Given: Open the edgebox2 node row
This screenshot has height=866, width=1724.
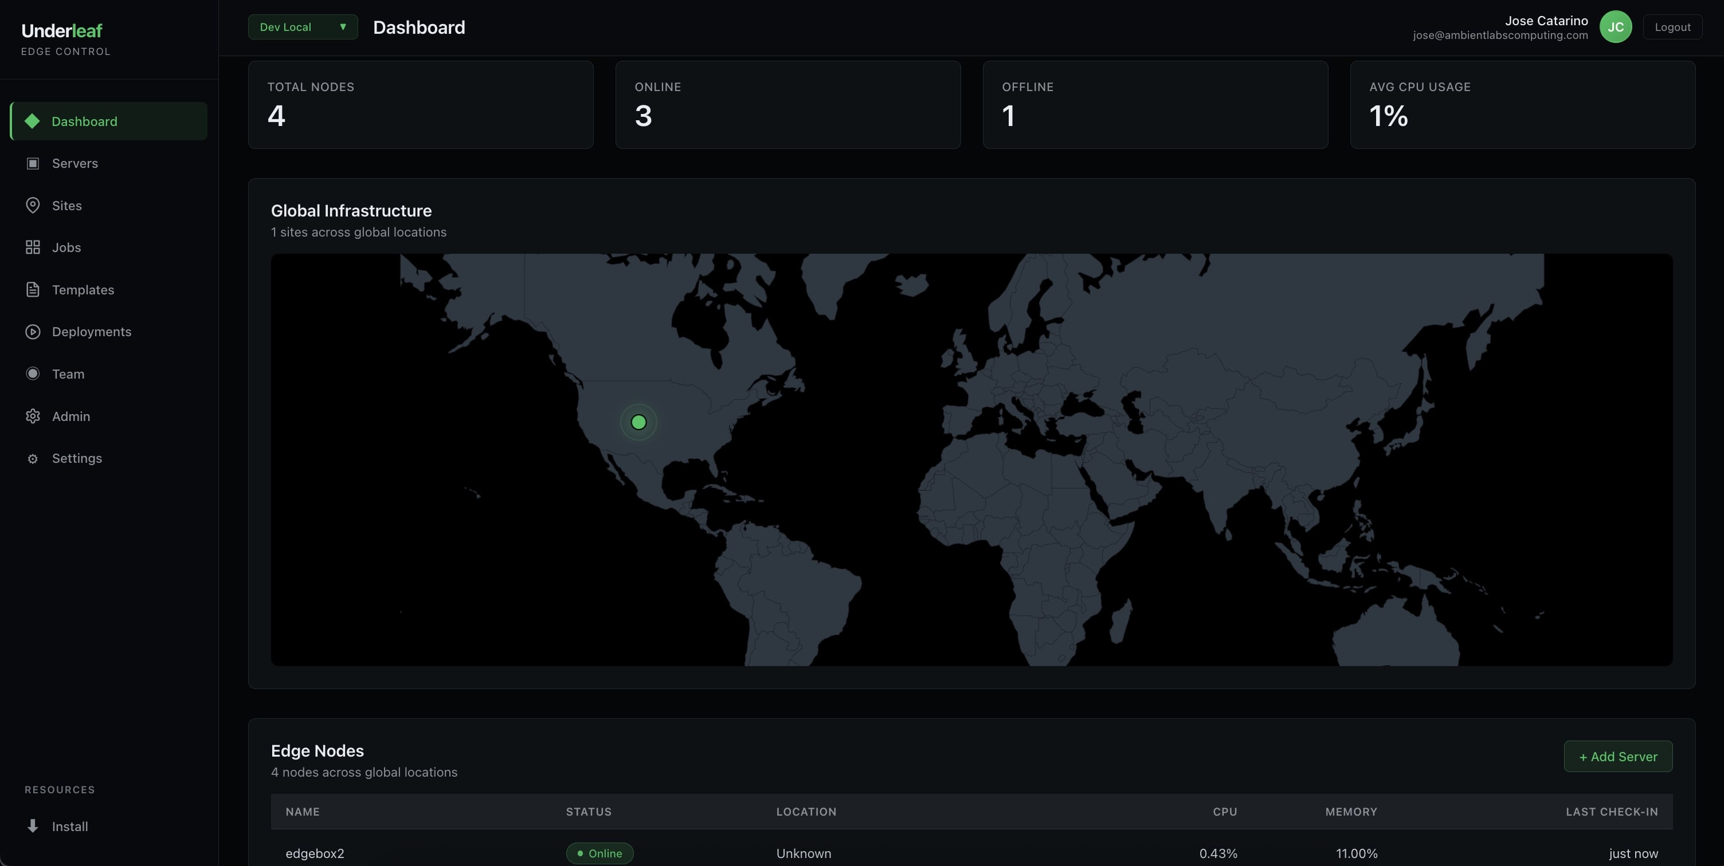Looking at the screenshot, I should (x=315, y=853).
